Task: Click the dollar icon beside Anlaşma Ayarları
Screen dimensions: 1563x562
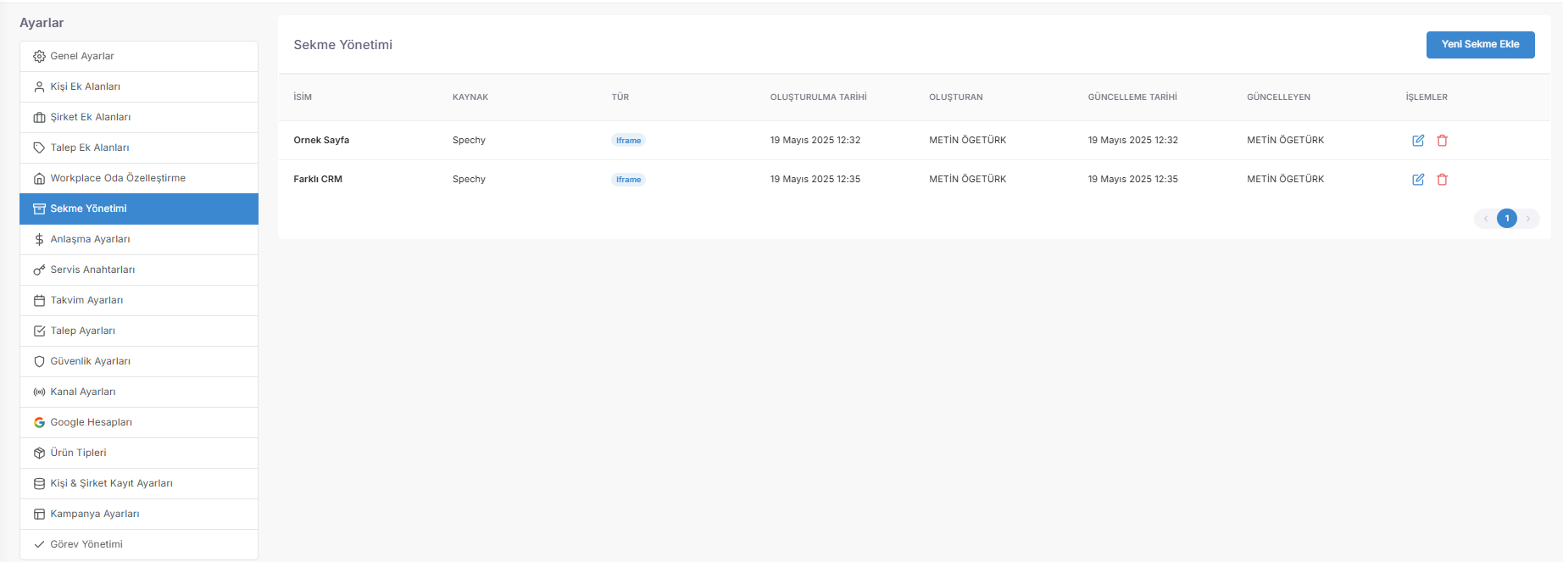Action: pyautogui.click(x=39, y=240)
